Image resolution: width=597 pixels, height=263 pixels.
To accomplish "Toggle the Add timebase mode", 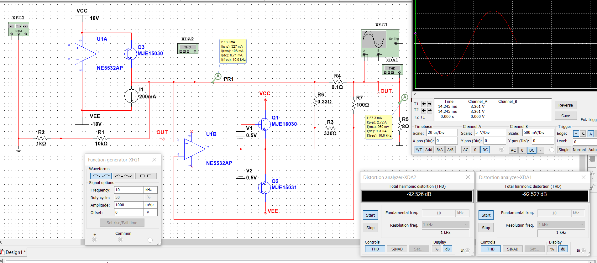I will pos(429,150).
